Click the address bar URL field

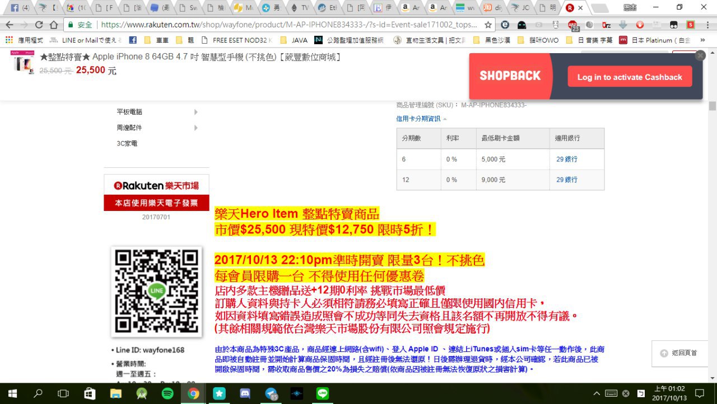click(x=289, y=25)
